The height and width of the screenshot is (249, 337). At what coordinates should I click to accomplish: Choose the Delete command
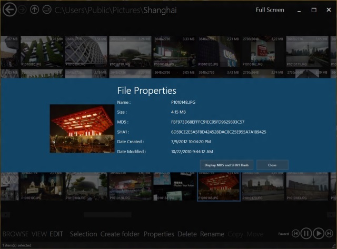coord(187,234)
